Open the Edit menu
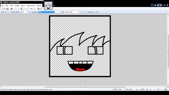169x95 pixels. [7, 6]
